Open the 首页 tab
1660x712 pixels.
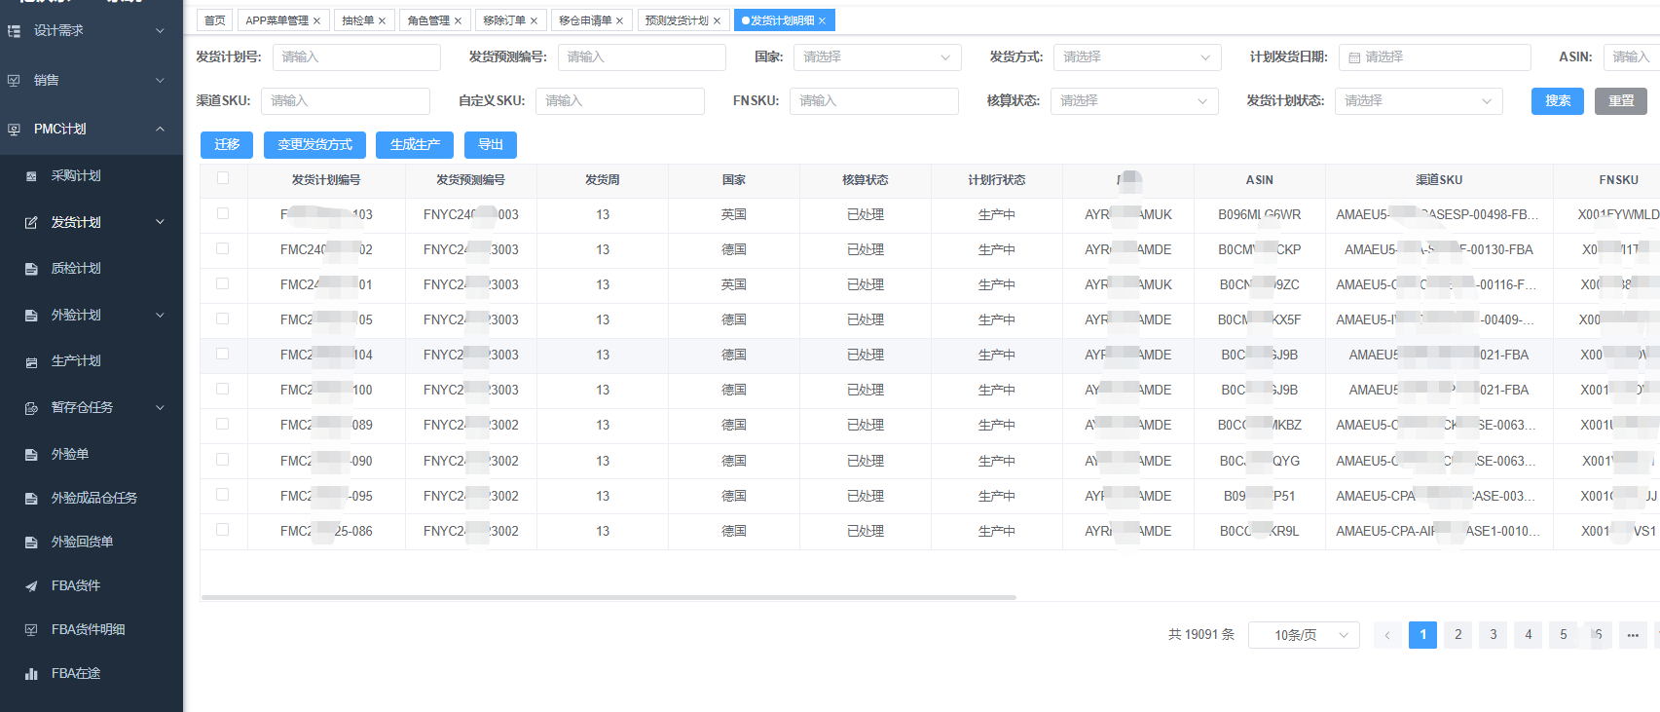214,20
